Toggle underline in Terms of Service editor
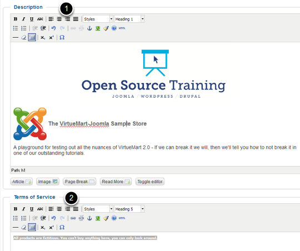Image resolution: width=300 pixels, height=251 pixels. [32, 209]
